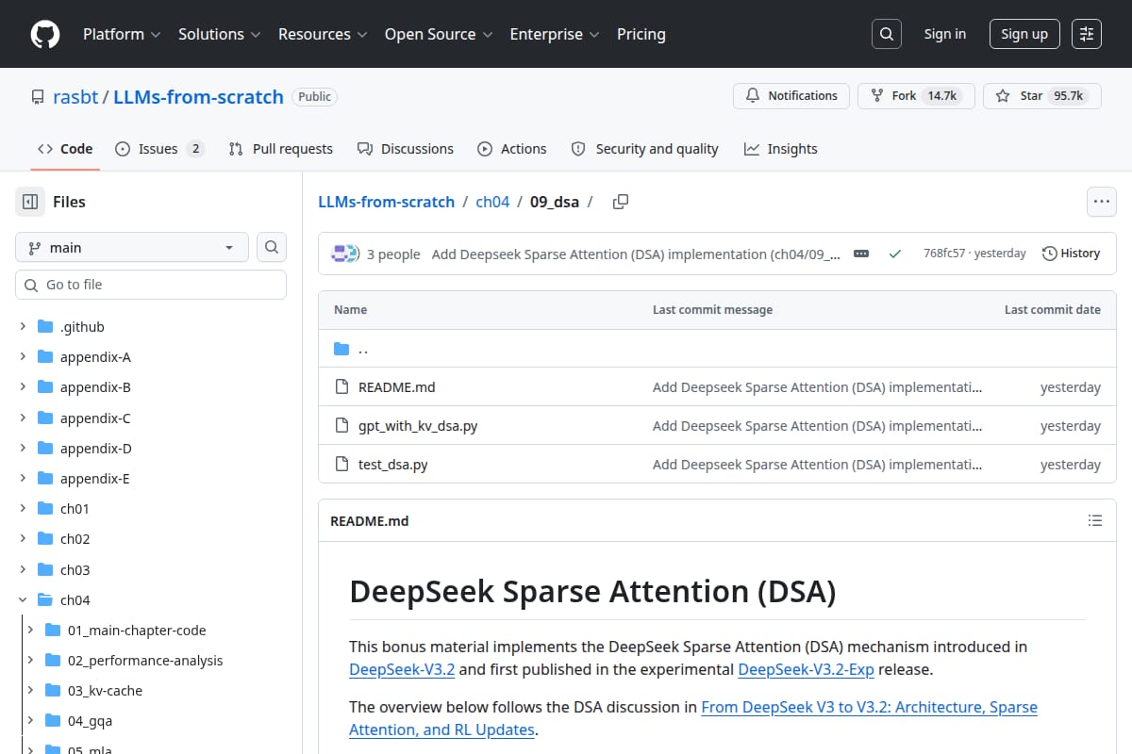1132x754 pixels.
Task: Expand the 03_kv-cache folder chevron
Action: tap(30, 691)
